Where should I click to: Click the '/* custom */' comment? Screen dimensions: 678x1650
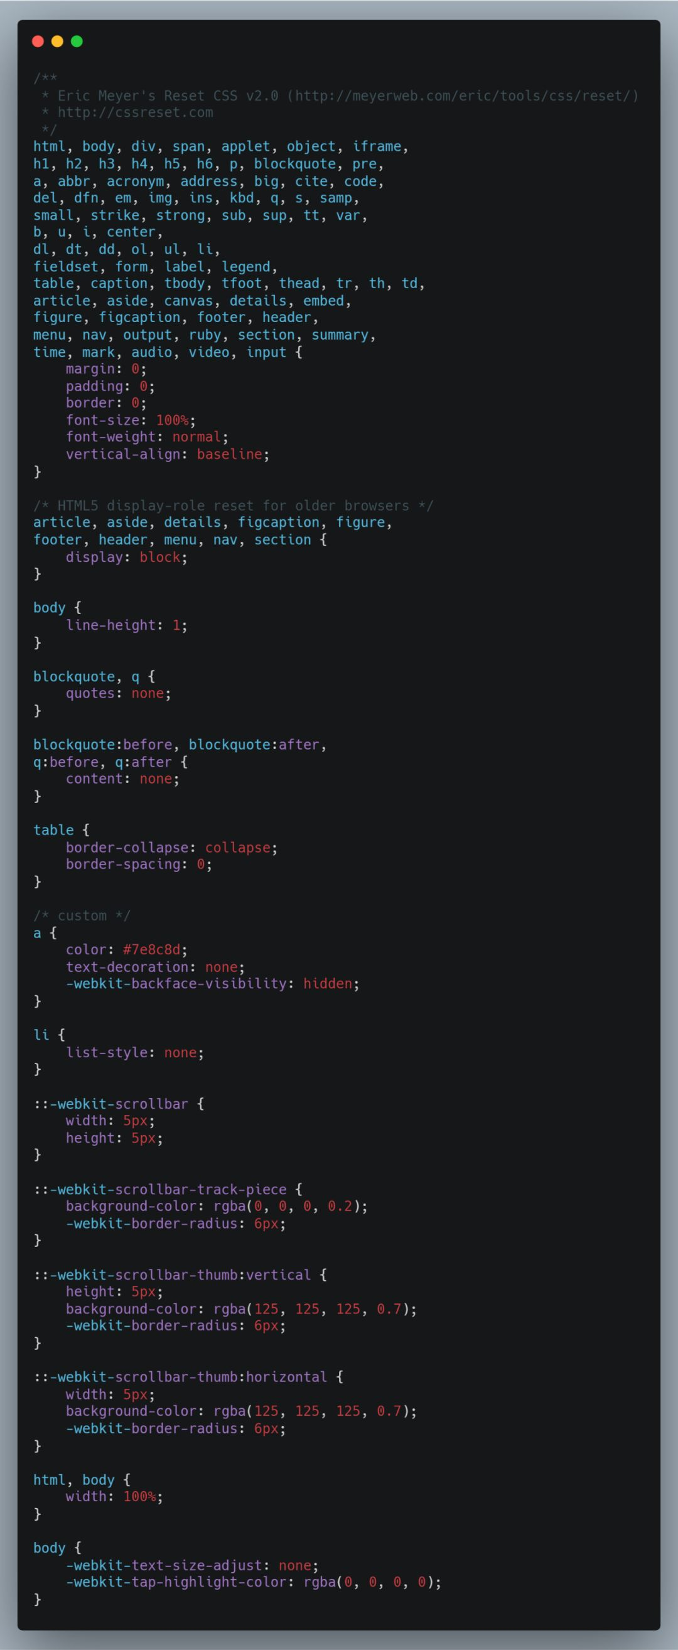pyautogui.click(x=82, y=915)
